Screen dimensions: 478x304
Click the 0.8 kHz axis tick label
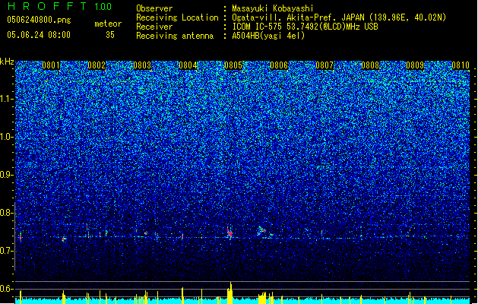[x=7, y=213]
